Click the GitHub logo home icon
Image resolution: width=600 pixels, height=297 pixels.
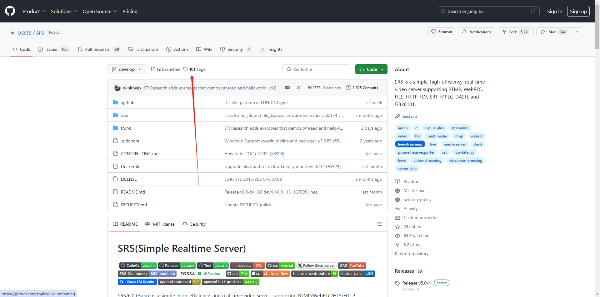[x=10, y=11]
